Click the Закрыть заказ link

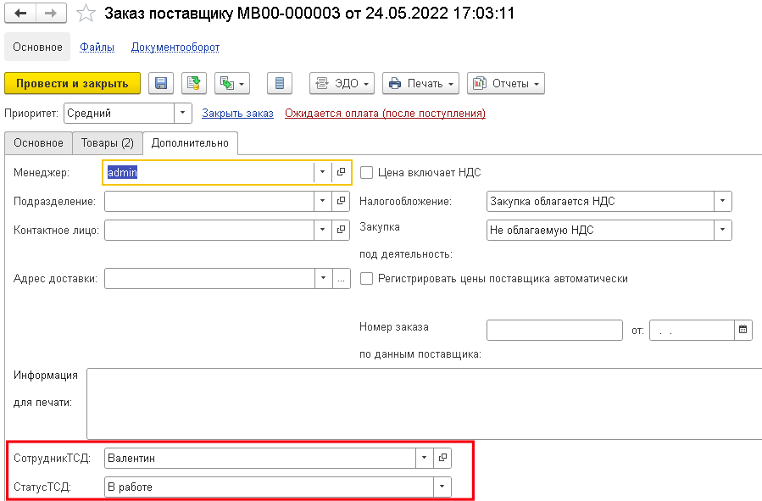tap(237, 114)
